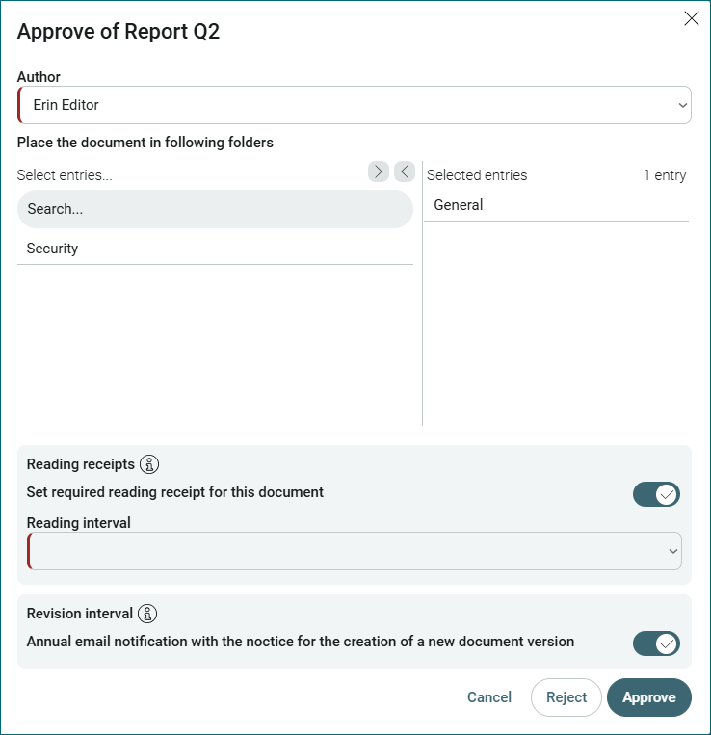
Task: Open the Author dropdown showing Erin Editor
Action: pos(355,105)
